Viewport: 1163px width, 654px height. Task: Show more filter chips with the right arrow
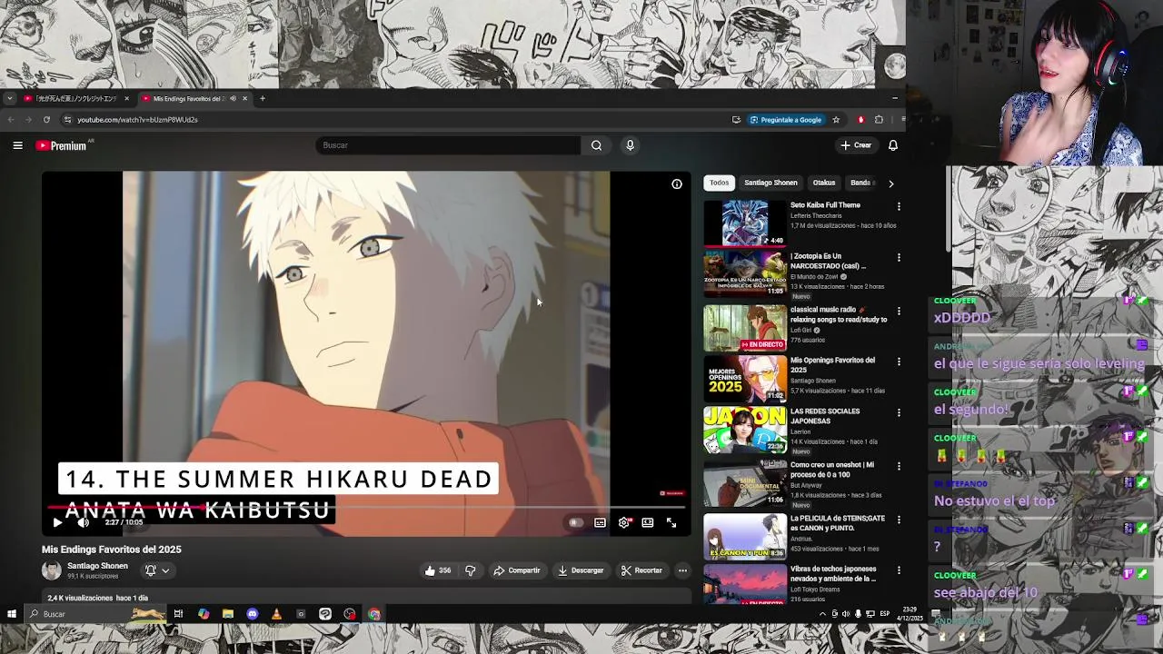890,183
